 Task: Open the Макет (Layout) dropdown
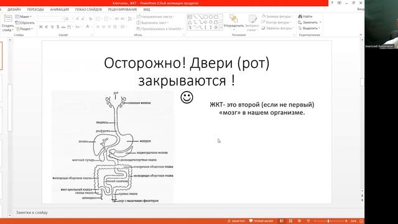click(24, 17)
